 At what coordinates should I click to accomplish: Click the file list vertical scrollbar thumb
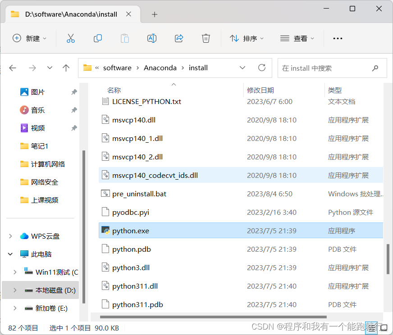coord(388,259)
